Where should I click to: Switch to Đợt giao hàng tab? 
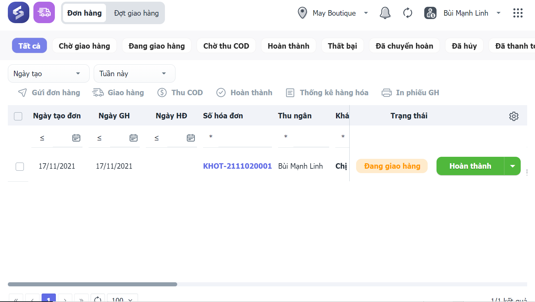click(x=136, y=13)
